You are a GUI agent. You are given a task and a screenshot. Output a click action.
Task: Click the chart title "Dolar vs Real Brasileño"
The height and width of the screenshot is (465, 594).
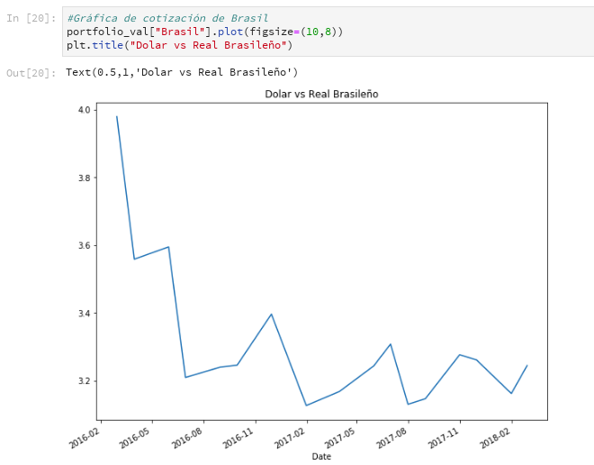[x=321, y=94]
